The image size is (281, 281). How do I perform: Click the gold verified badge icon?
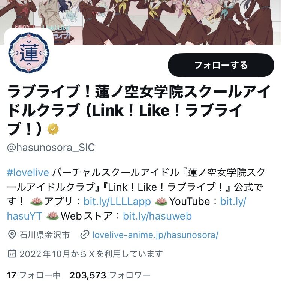tap(53, 129)
